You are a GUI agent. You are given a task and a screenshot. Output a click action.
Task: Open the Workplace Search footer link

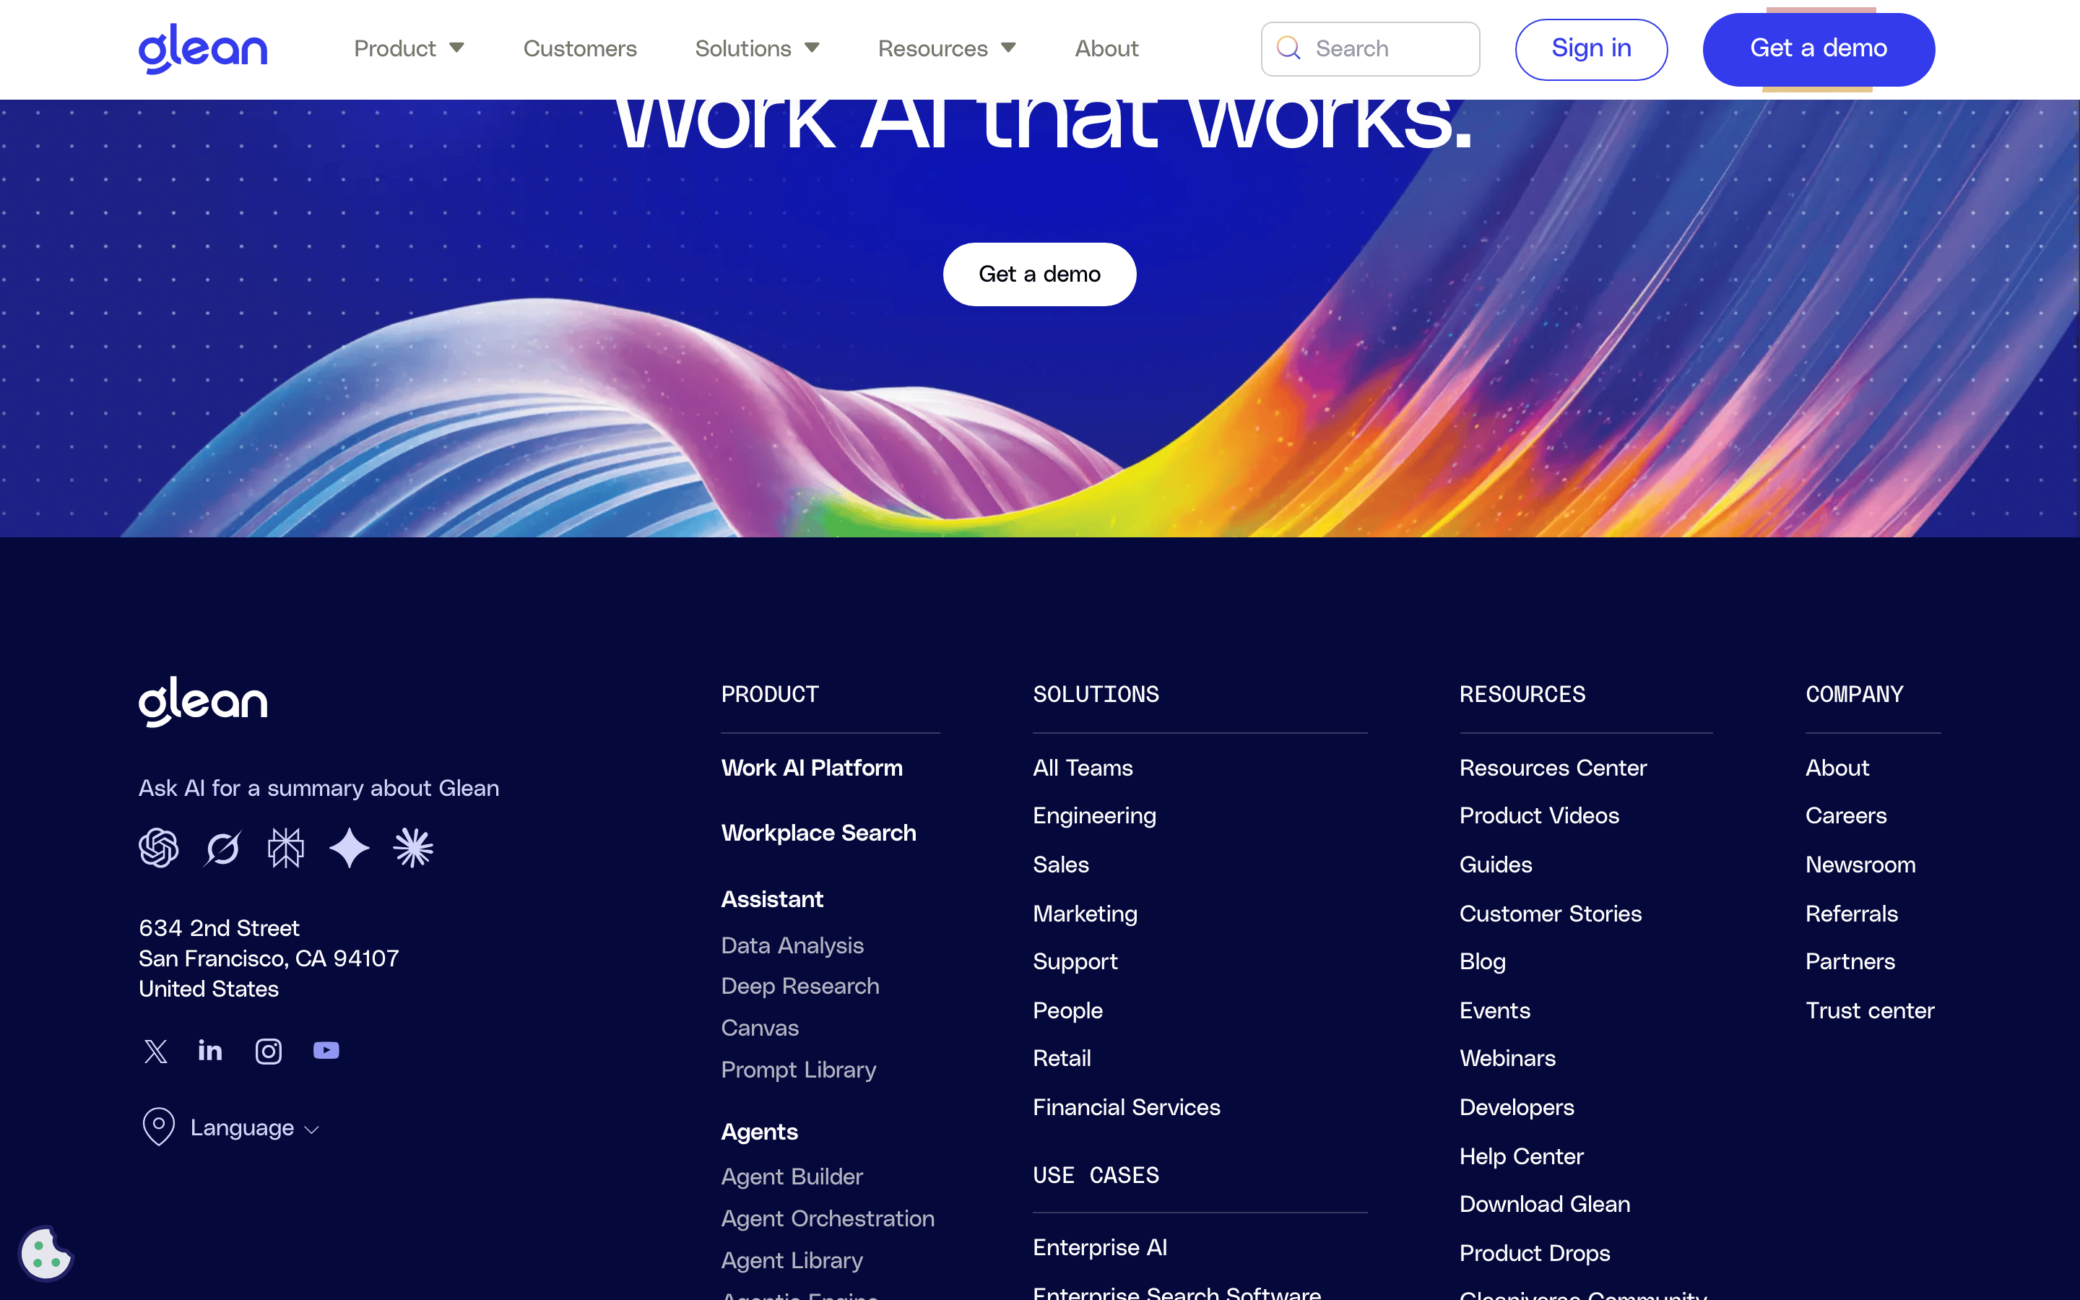[x=818, y=832]
